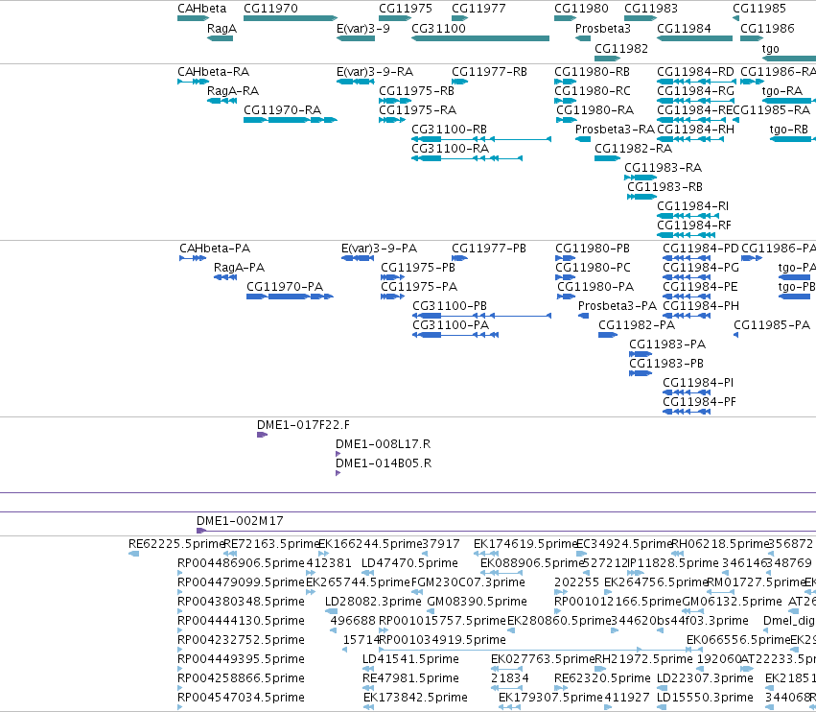Open the E(var)3-9 gene label
Screen dimensions: 816x712
click(x=363, y=28)
